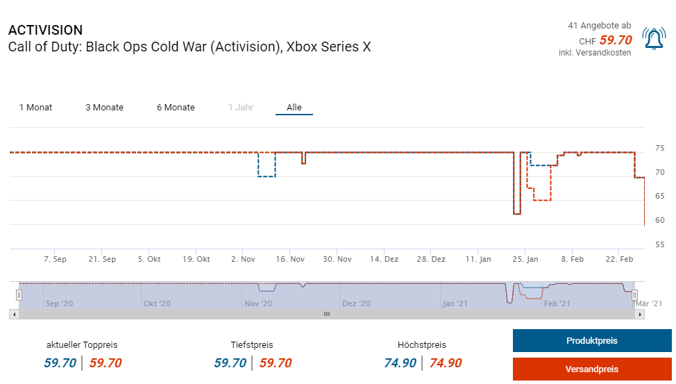
Task: Click the disabled 1 Jahr range
Action: pos(241,108)
